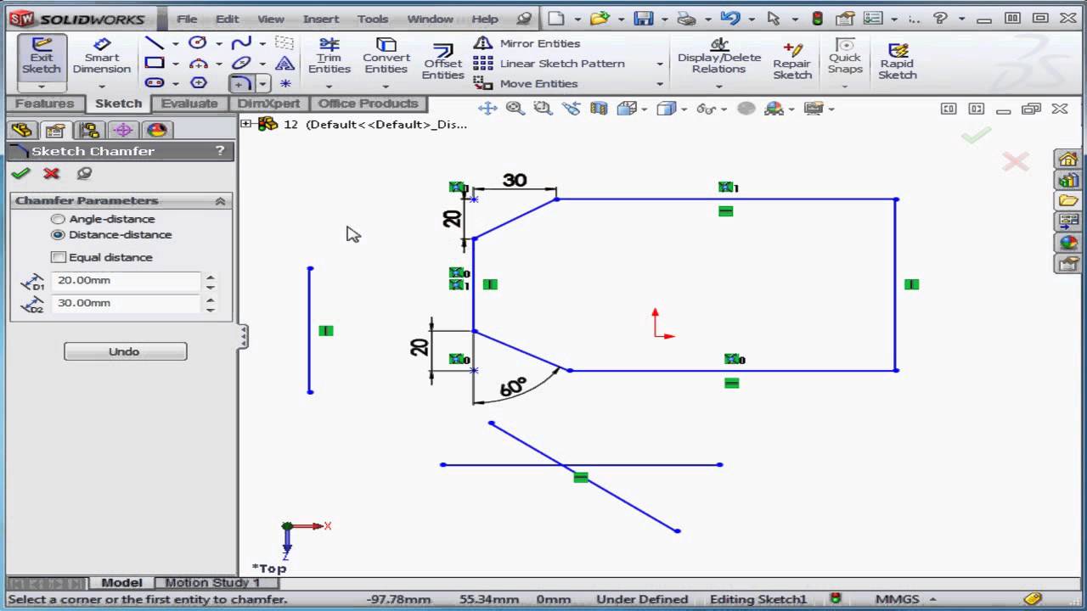The width and height of the screenshot is (1087, 611).
Task: Select the Ellipse sketch tool
Action: click(x=241, y=63)
